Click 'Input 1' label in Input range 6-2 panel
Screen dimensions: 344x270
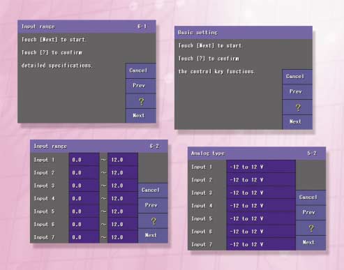pyautogui.click(x=44, y=160)
